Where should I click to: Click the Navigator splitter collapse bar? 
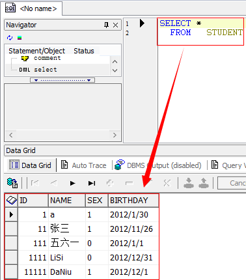click(62, 80)
